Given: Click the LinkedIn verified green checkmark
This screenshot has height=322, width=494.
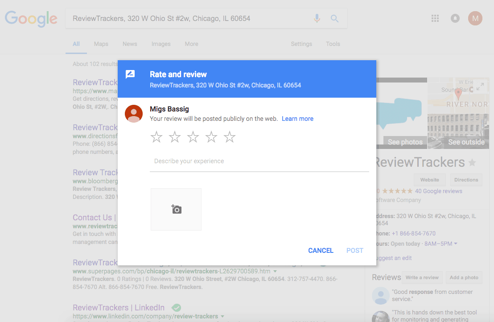Looking at the screenshot, I should (x=176, y=308).
